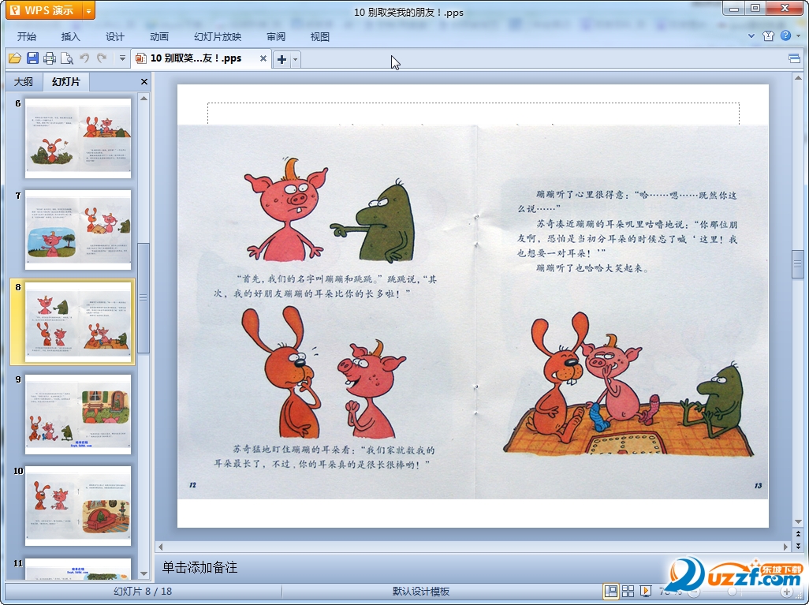Open the 动画 ribbon tab
809x605 pixels.
click(x=159, y=36)
